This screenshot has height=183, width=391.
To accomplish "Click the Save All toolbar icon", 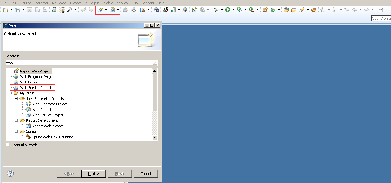I will pos(37,10).
